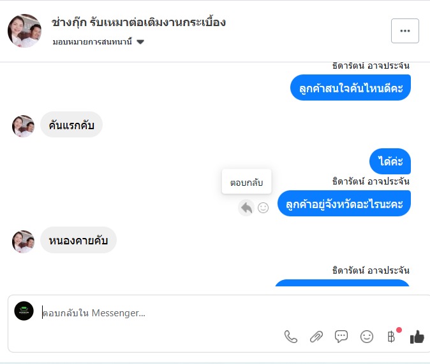Click the blue bubble 'ได้ค่ะ'
The image size is (430, 364).
tap(390, 162)
